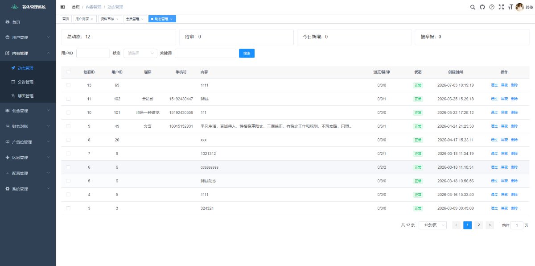Click the 内容管理 edit icon in sidebar
535x266 pixels.
pyautogui.click(x=7, y=53)
